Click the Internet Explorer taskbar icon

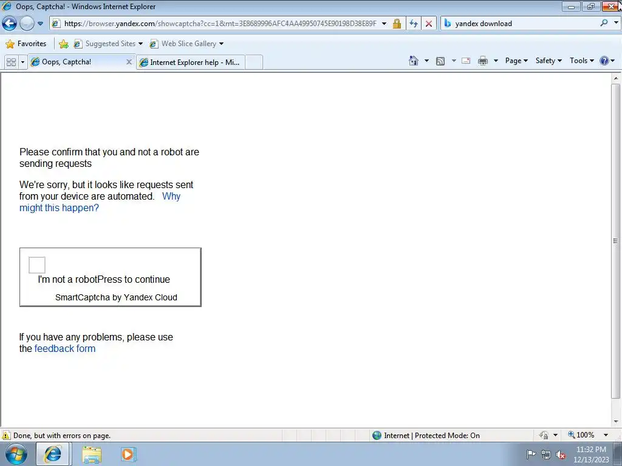click(53, 454)
